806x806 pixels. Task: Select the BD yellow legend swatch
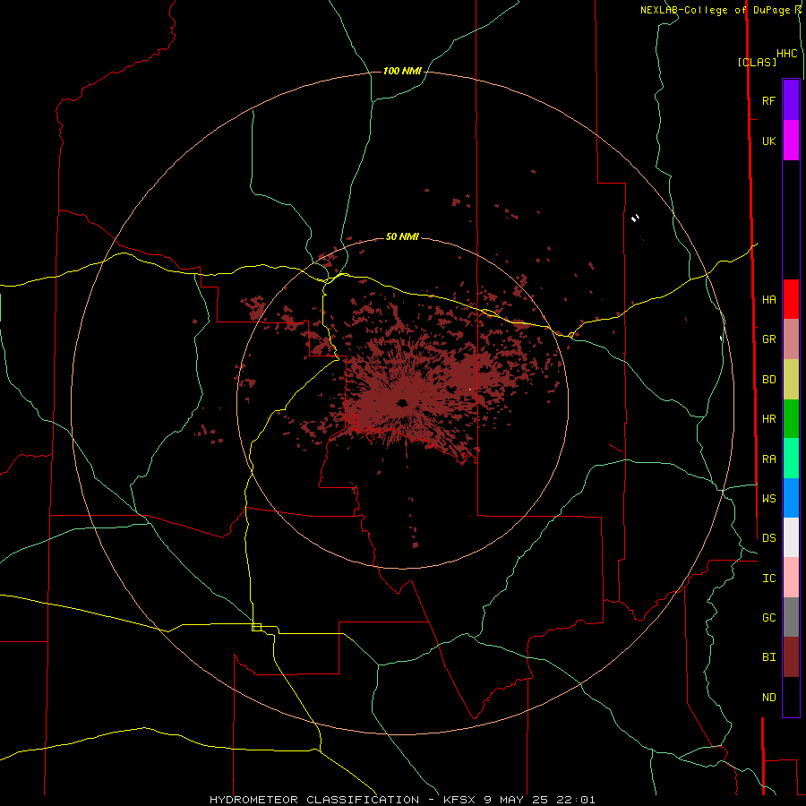pos(791,380)
